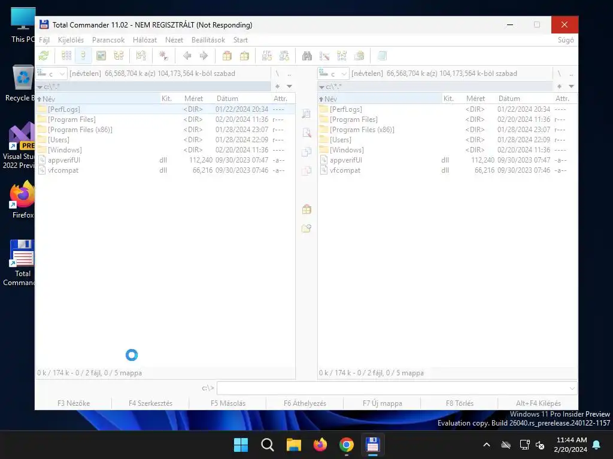Click the Move files icon in middle bar
The image size is (613, 459).
[x=306, y=170]
